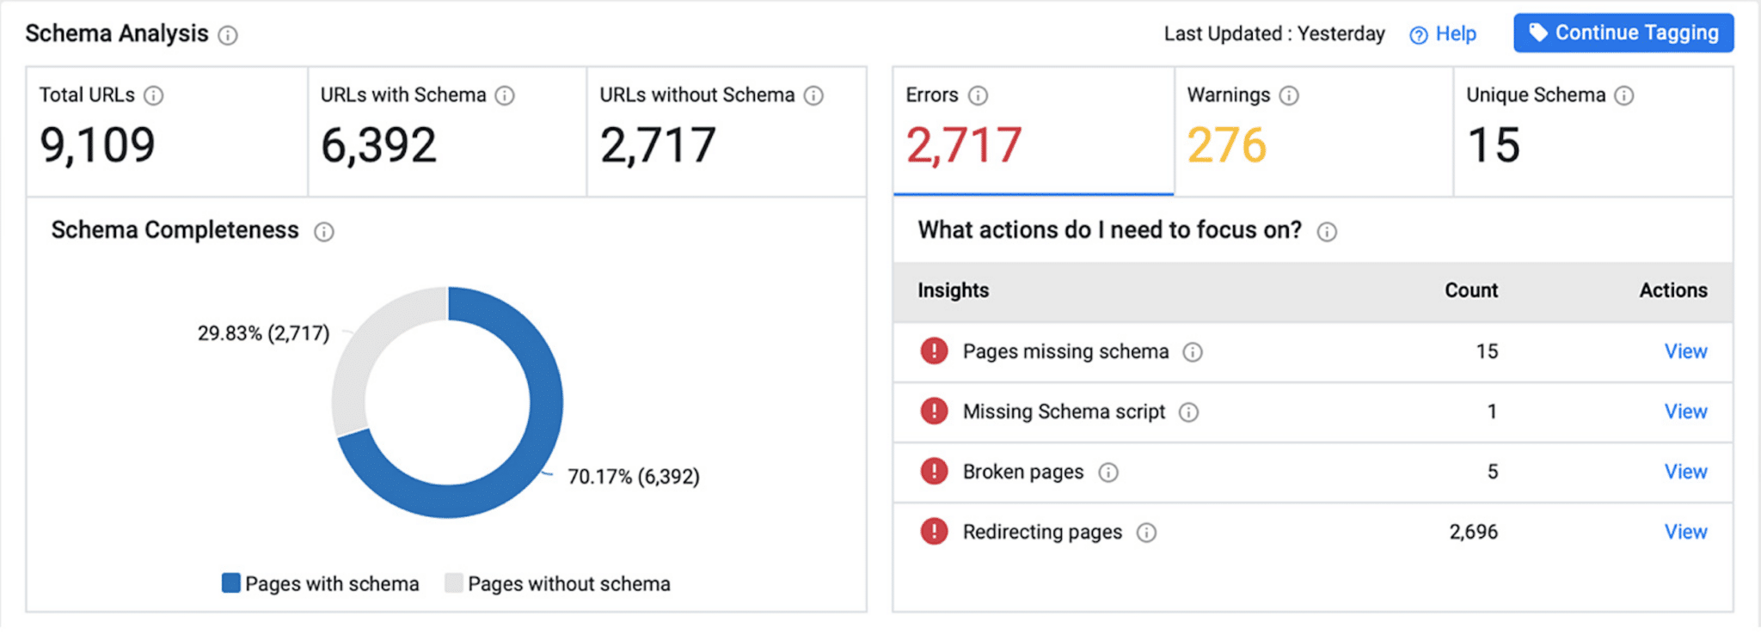Screen dimensions: 1761x640
Task: Toggle Pages without schema legend swatch
Action: pyautogui.click(x=454, y=583)
